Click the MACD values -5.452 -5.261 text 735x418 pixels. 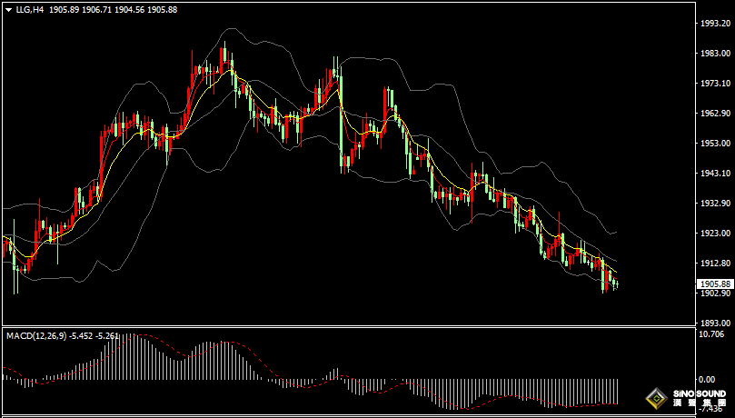point(94,336)
